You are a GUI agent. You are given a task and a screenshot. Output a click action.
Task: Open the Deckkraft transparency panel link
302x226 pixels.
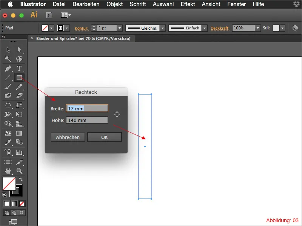pos(220,29)
